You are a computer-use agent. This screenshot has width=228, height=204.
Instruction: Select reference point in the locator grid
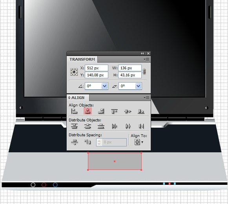pyautogui.click(x=74, y=72)
